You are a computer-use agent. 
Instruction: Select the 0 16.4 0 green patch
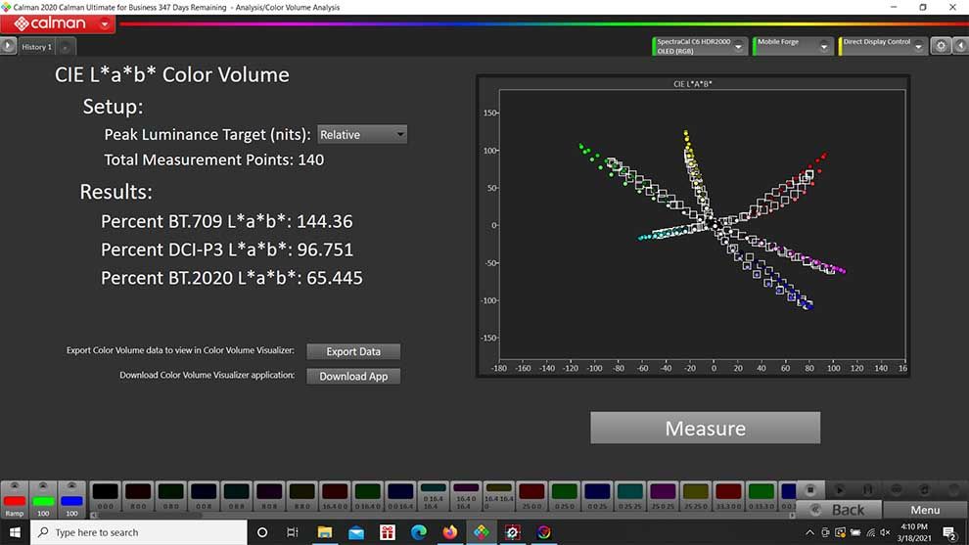point(367,496)
